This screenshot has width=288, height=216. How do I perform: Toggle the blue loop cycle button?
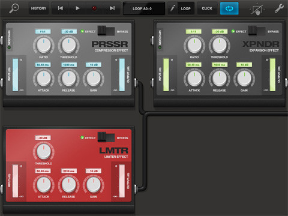[x=229, y=8]
